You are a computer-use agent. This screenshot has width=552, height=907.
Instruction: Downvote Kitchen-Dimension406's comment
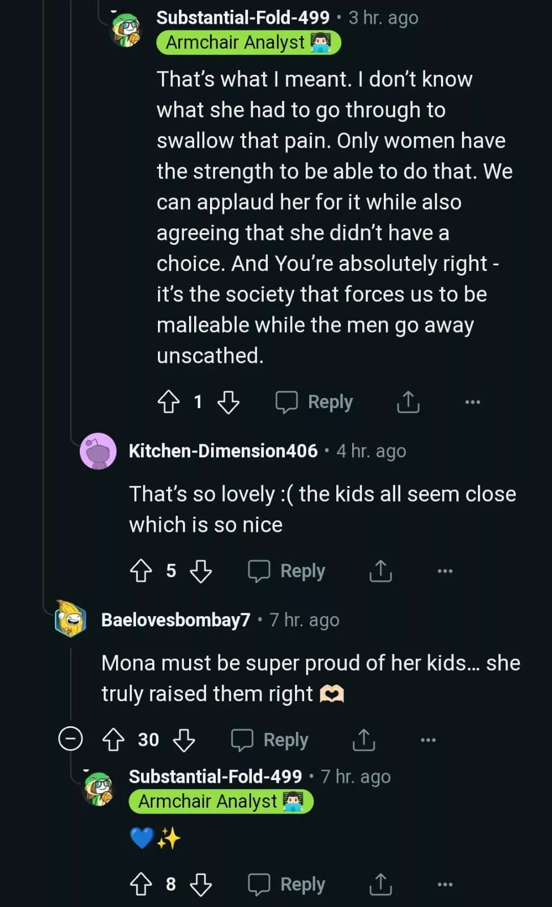pyautogui.click(x=201, y=571)
